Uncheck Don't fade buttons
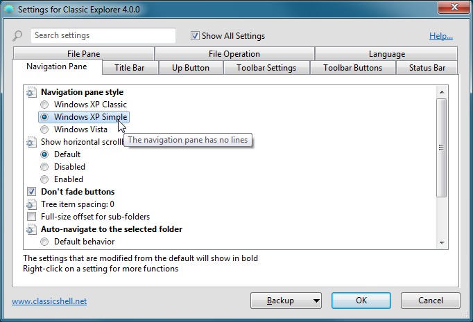473x322 pixels. tap(32, 192)
